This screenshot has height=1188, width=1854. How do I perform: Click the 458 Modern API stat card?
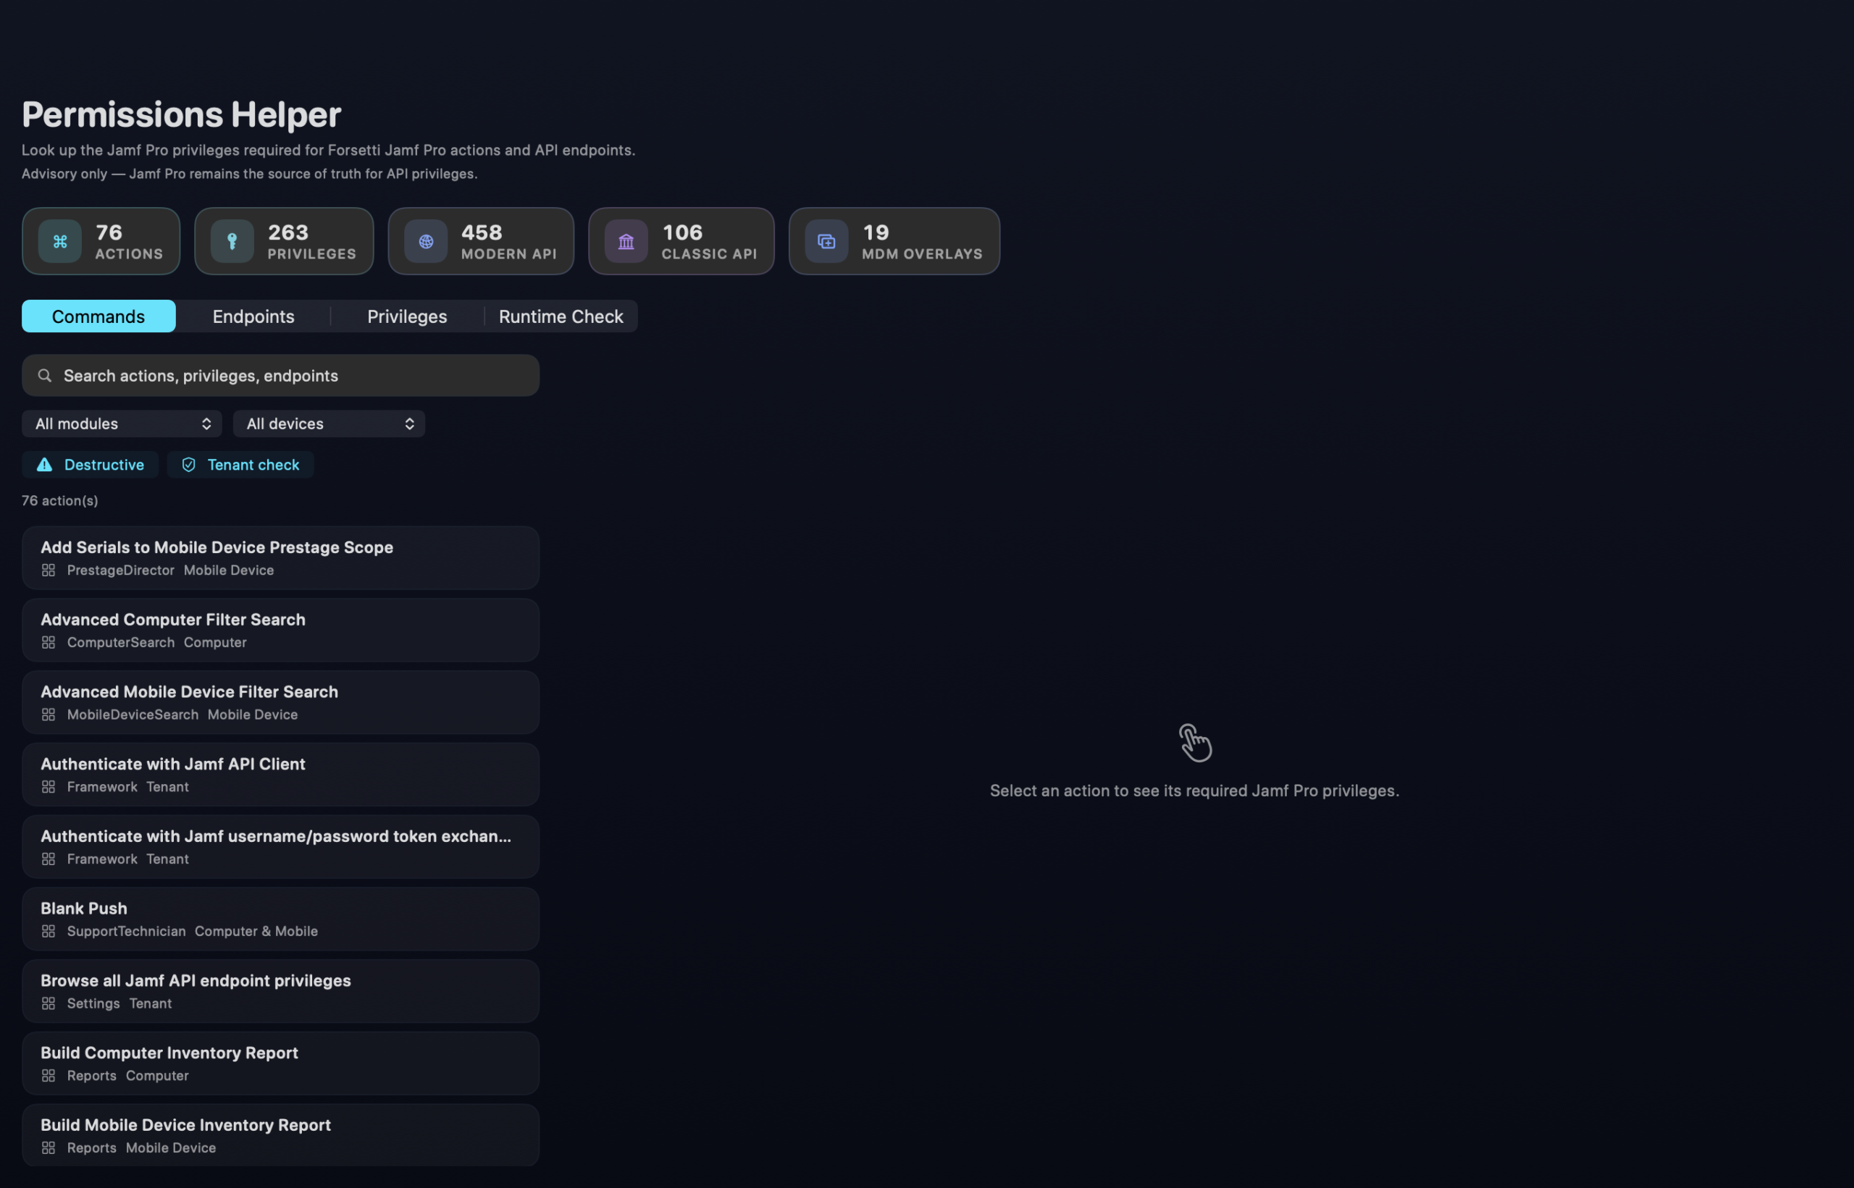pos(482,242)
